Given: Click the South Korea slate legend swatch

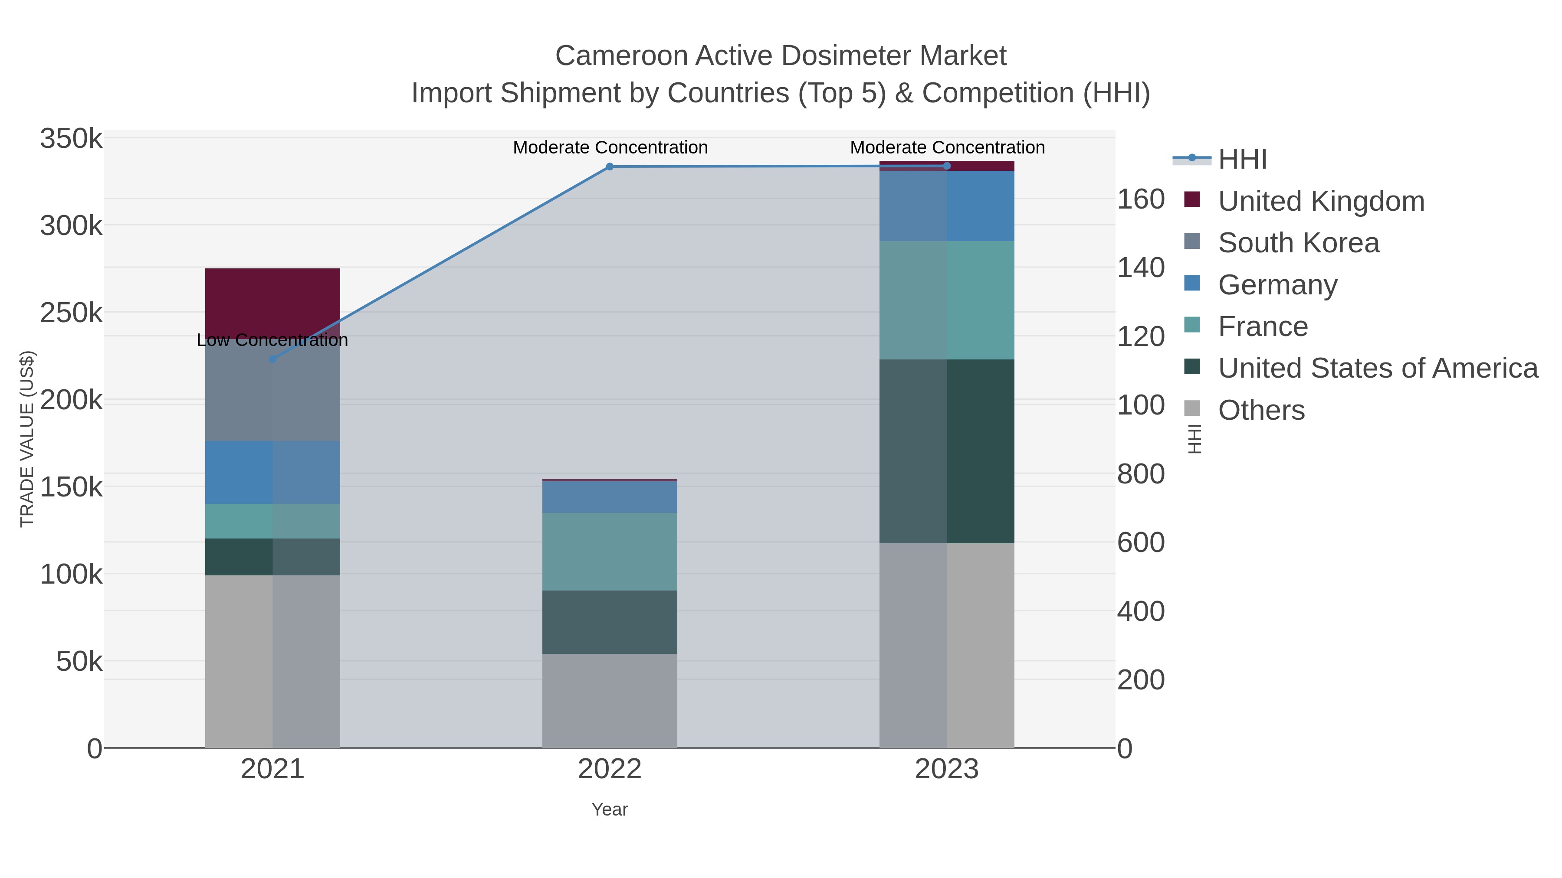Looking at the screenshot, I should [1192, 241].
